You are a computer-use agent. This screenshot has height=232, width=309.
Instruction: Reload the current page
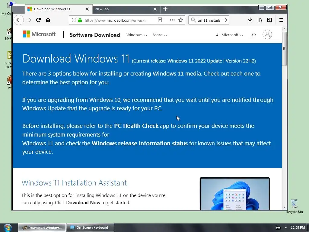point(38,20)
